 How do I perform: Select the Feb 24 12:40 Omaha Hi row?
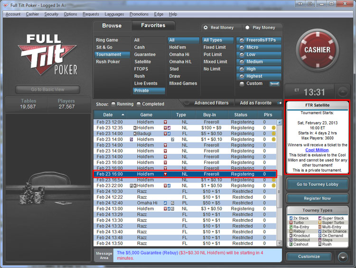tap(185, 203)
